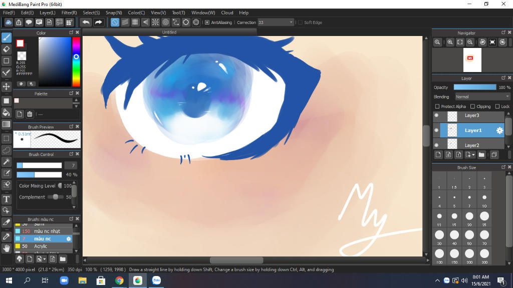Click the Navigator canvas thumbnail
Image resolution: width=513 pixels, height=288 pixels.
(472, 60)
